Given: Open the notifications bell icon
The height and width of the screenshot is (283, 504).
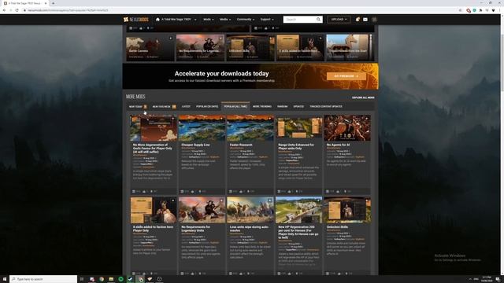Looking at the screenshot, I should (x=358, y=20).
